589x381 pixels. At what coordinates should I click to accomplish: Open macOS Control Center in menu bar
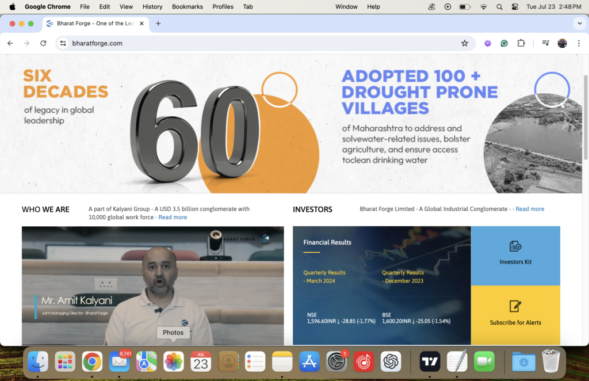tap(515, 7)
